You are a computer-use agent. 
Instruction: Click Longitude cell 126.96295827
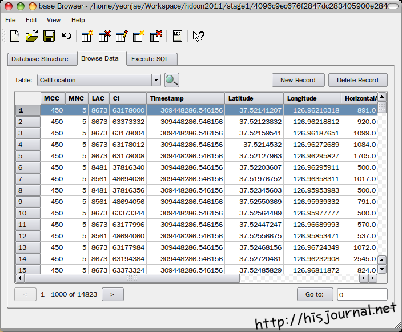pyautogui.click(x=312, y=156)
